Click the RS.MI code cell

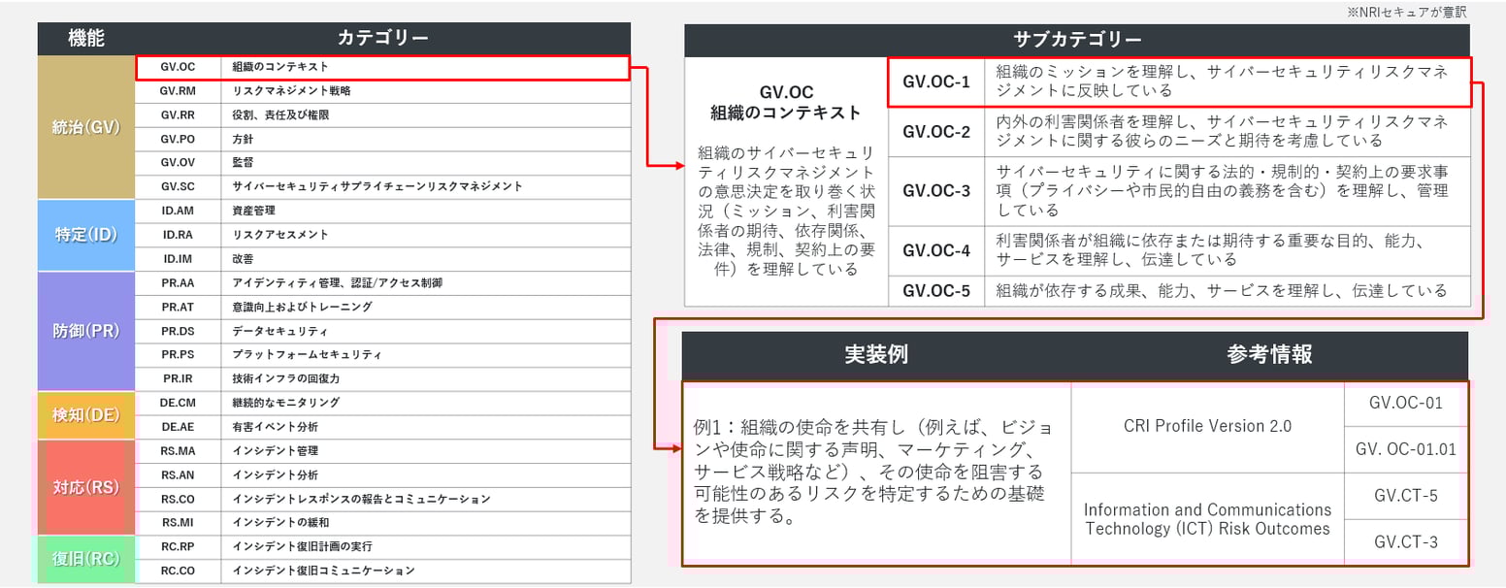[x=179, y=522]
